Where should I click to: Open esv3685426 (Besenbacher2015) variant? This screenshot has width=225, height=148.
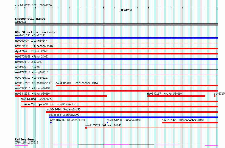(x=183, y=120)
